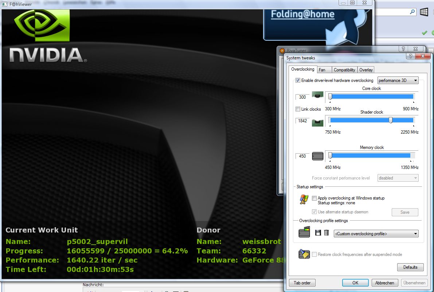Switch to the Overclocking tab

302,69
